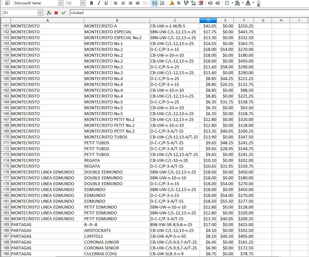Select column E header
This screenshot has width=309, height=257.
[x=225, y=20]
